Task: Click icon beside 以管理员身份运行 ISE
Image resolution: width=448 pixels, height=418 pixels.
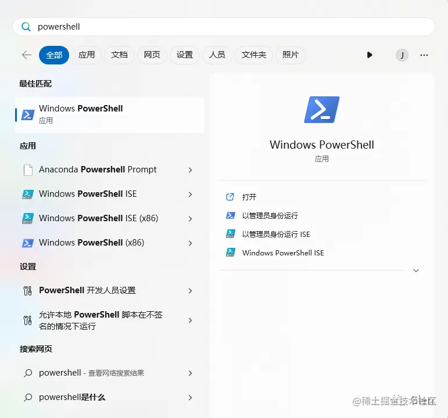Action: click(230, 234)
